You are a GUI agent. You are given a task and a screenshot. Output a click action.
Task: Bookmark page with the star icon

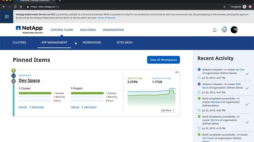(x=224, y=7)
